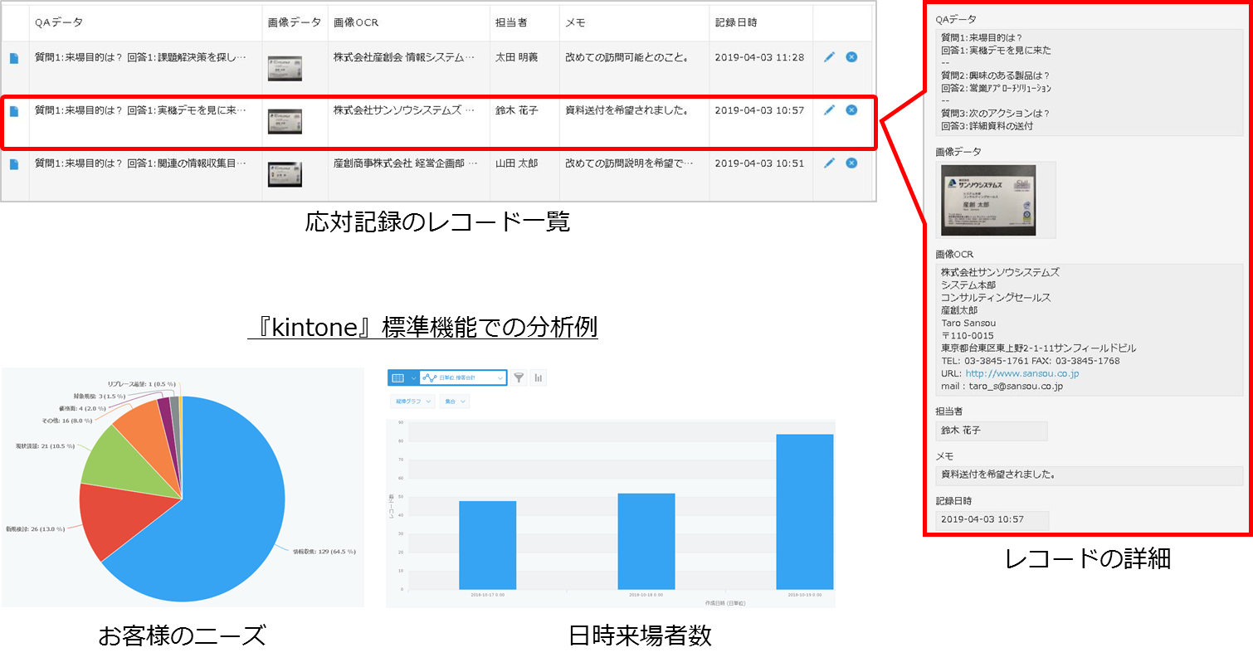Viewport: 1253px width, 667px height.
Task: Click 山田 太郎 in the 担当者 column
Action: [x=516, y=163]
